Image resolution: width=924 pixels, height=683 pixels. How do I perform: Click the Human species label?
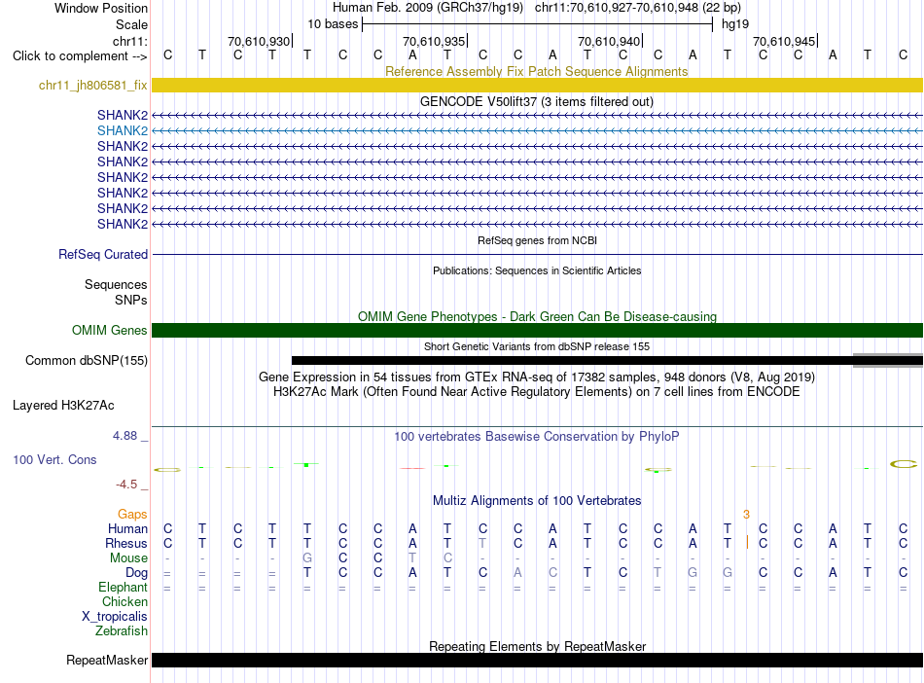(x=127, y=528)
